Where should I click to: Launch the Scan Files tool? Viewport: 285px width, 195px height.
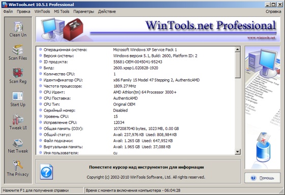(x=18, y=52)
